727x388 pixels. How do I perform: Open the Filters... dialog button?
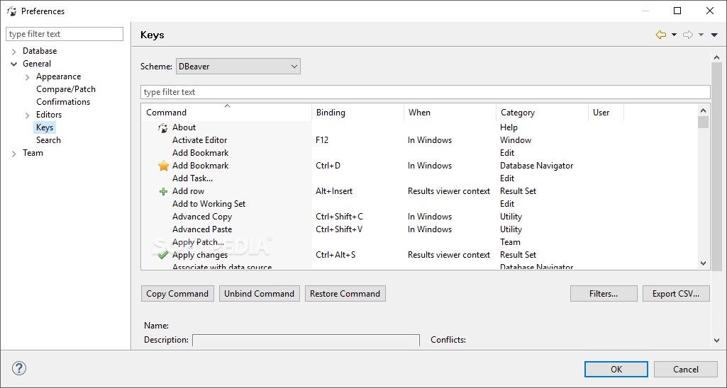coord(604,294)
